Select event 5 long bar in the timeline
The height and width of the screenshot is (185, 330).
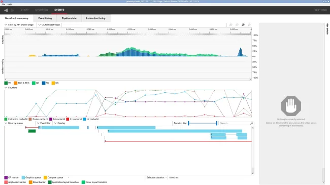pos(175,131)
